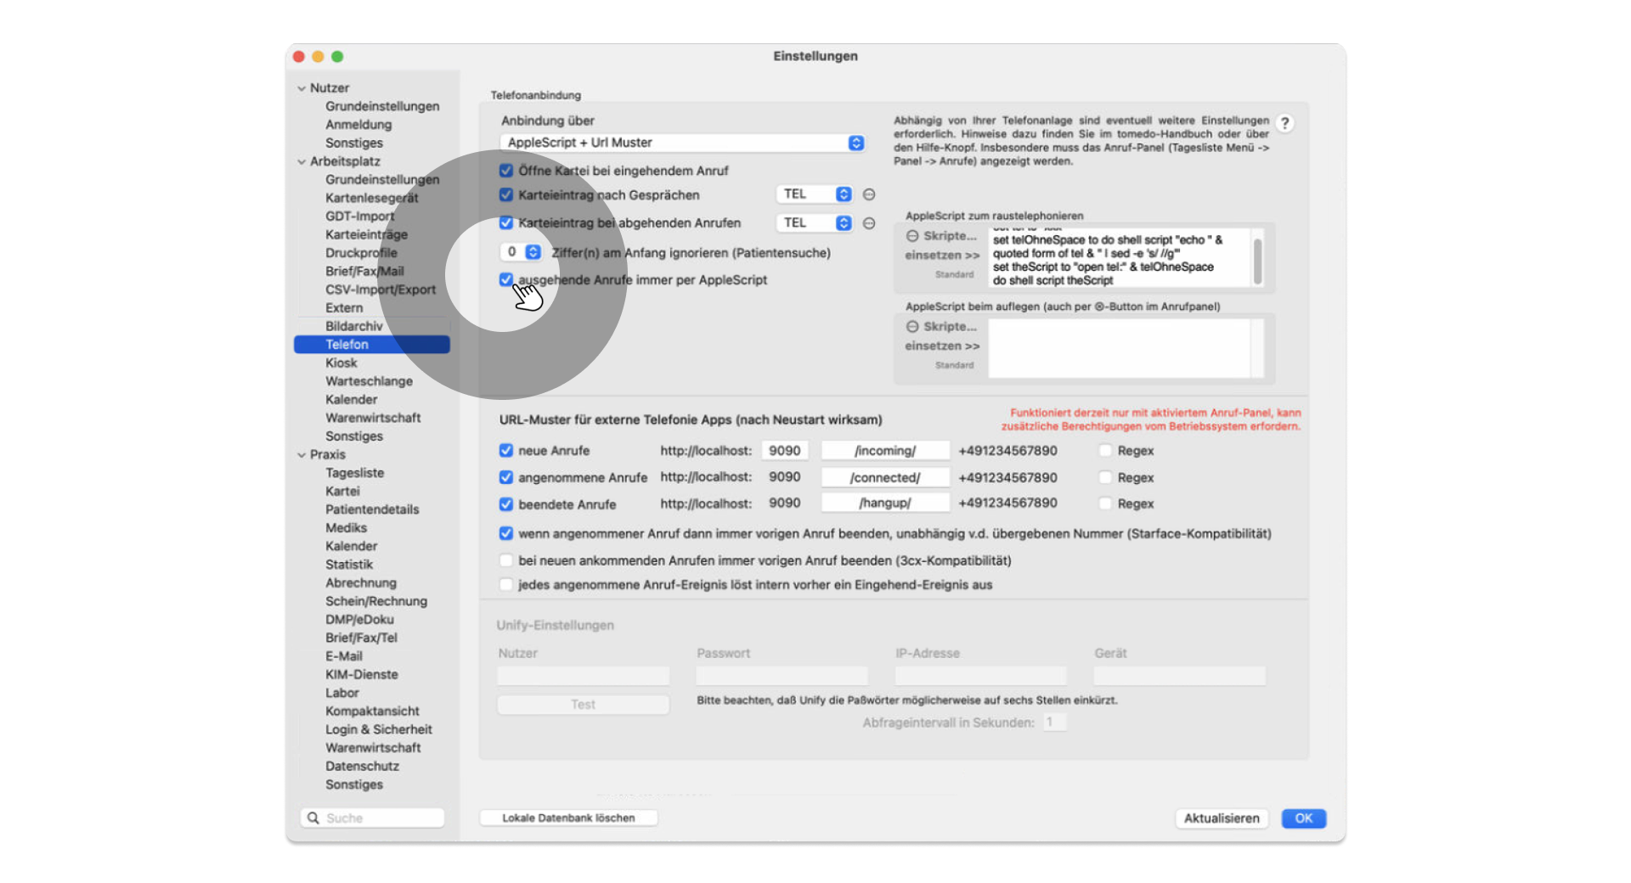Open Skripte menu for raustelephonieren AppleScript

[x=941, y=236]
